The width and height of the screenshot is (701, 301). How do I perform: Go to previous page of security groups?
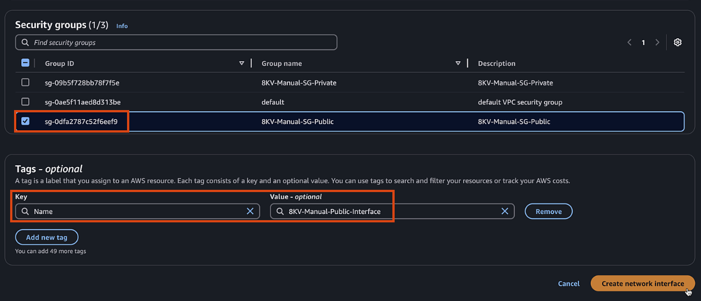[x=630, y=43]
